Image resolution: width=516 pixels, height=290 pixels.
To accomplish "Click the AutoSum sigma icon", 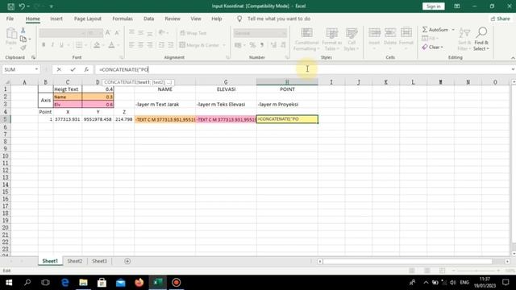I will [425, 30].
